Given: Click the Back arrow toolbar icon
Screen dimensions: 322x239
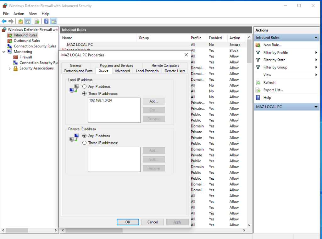Looking at the screenshot, I should [x=4, y=21].
